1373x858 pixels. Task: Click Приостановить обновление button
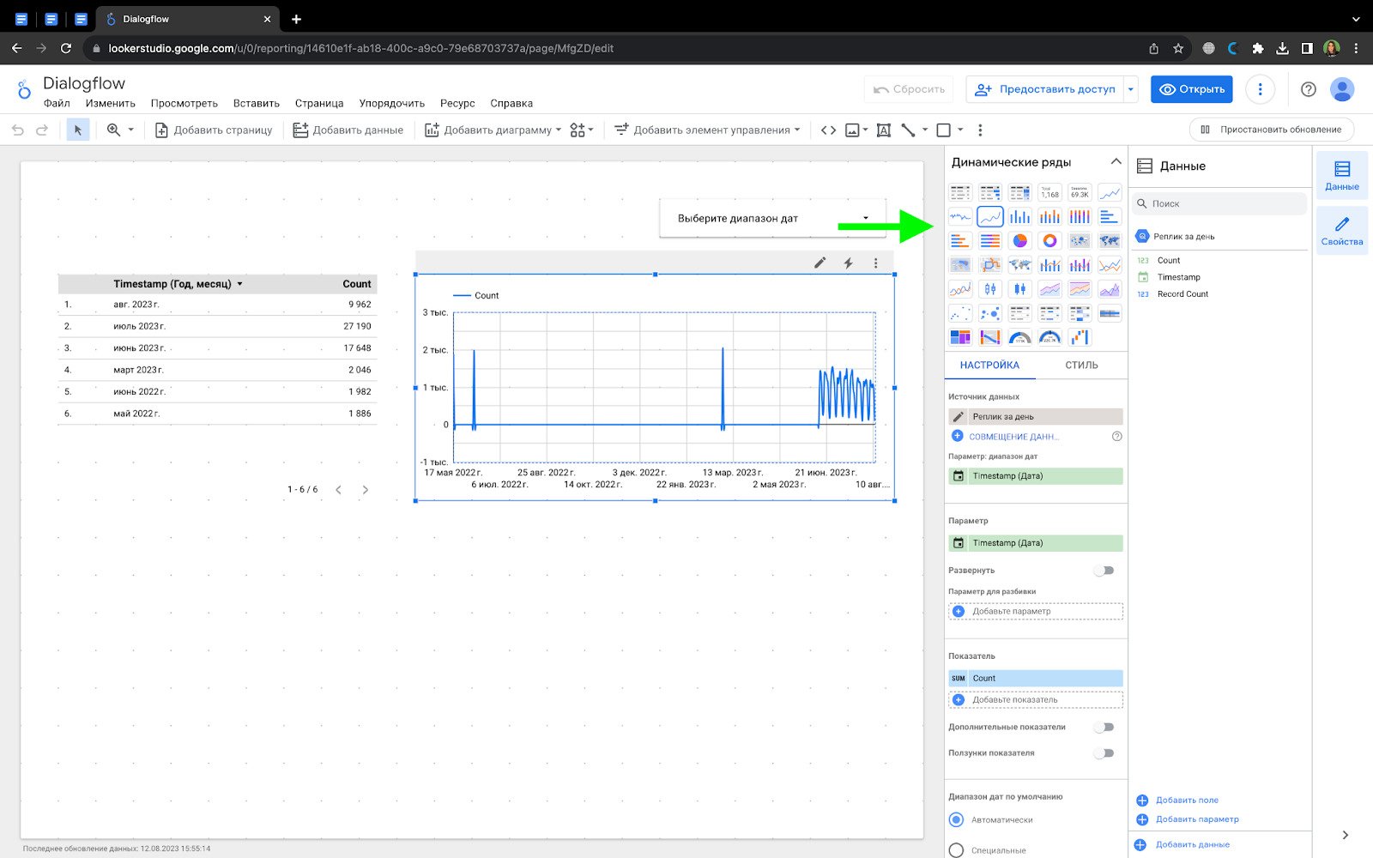click(1271, 130)
